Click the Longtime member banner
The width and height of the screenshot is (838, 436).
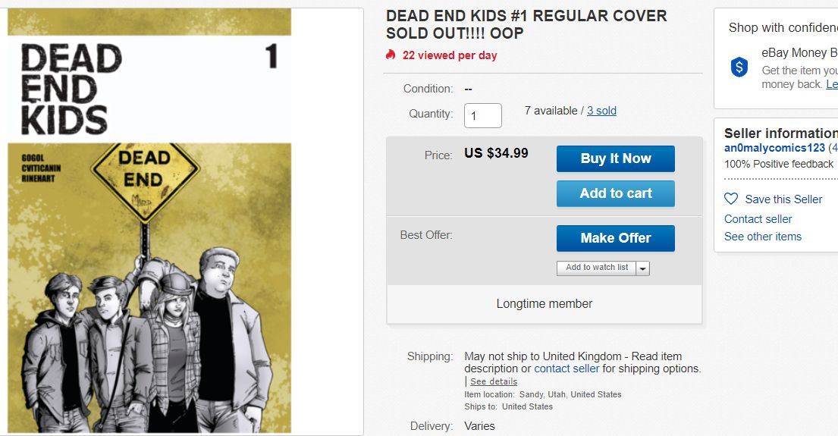[x=544, y=304]
